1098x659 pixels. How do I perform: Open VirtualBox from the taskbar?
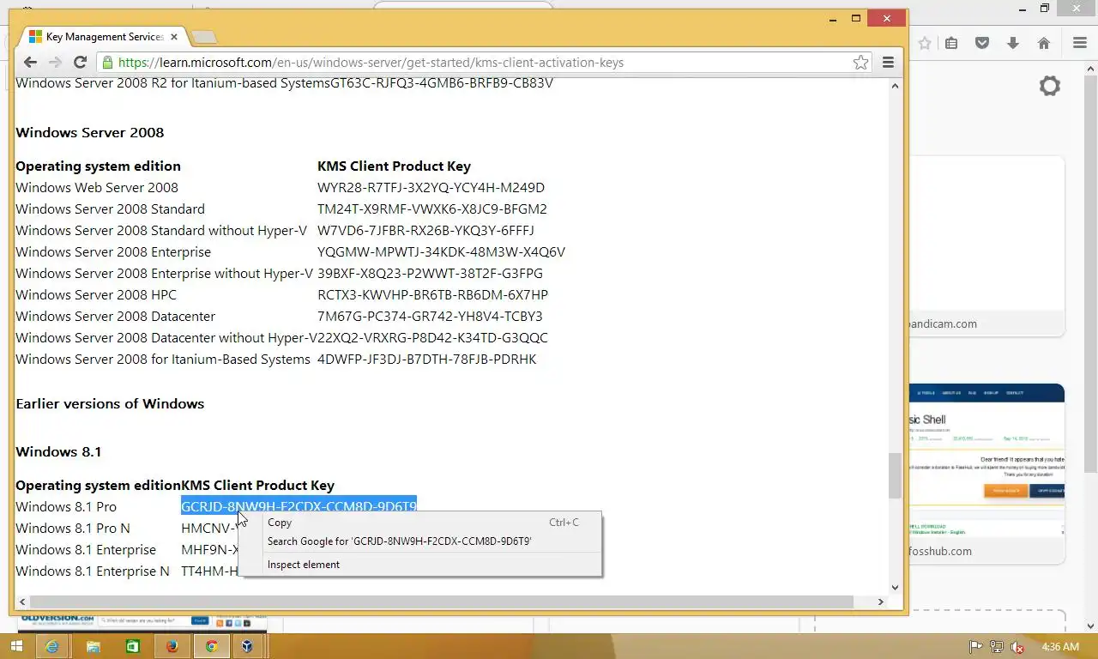(x=247, y=646)
